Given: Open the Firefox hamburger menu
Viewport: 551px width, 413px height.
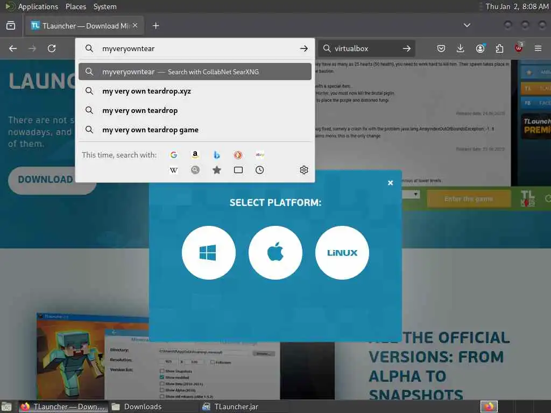Looking at the screenshot, I should coord(538,48).
